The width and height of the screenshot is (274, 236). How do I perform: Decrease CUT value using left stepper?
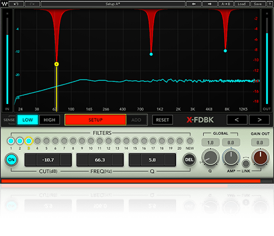(31, 160)
